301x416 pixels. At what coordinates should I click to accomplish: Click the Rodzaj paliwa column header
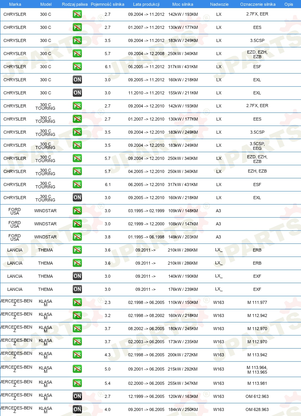pos(75,4)
